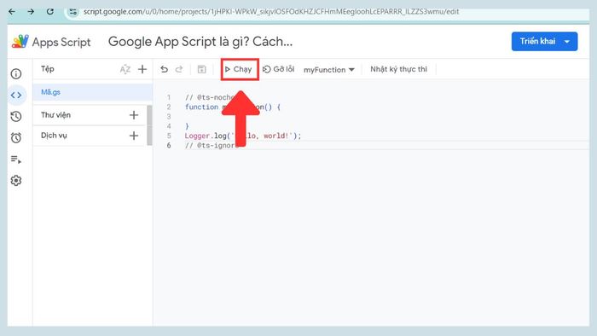The height and width of the screenshot is (336, 597).
Task: Undo the last edit
Action: (164, 69)
